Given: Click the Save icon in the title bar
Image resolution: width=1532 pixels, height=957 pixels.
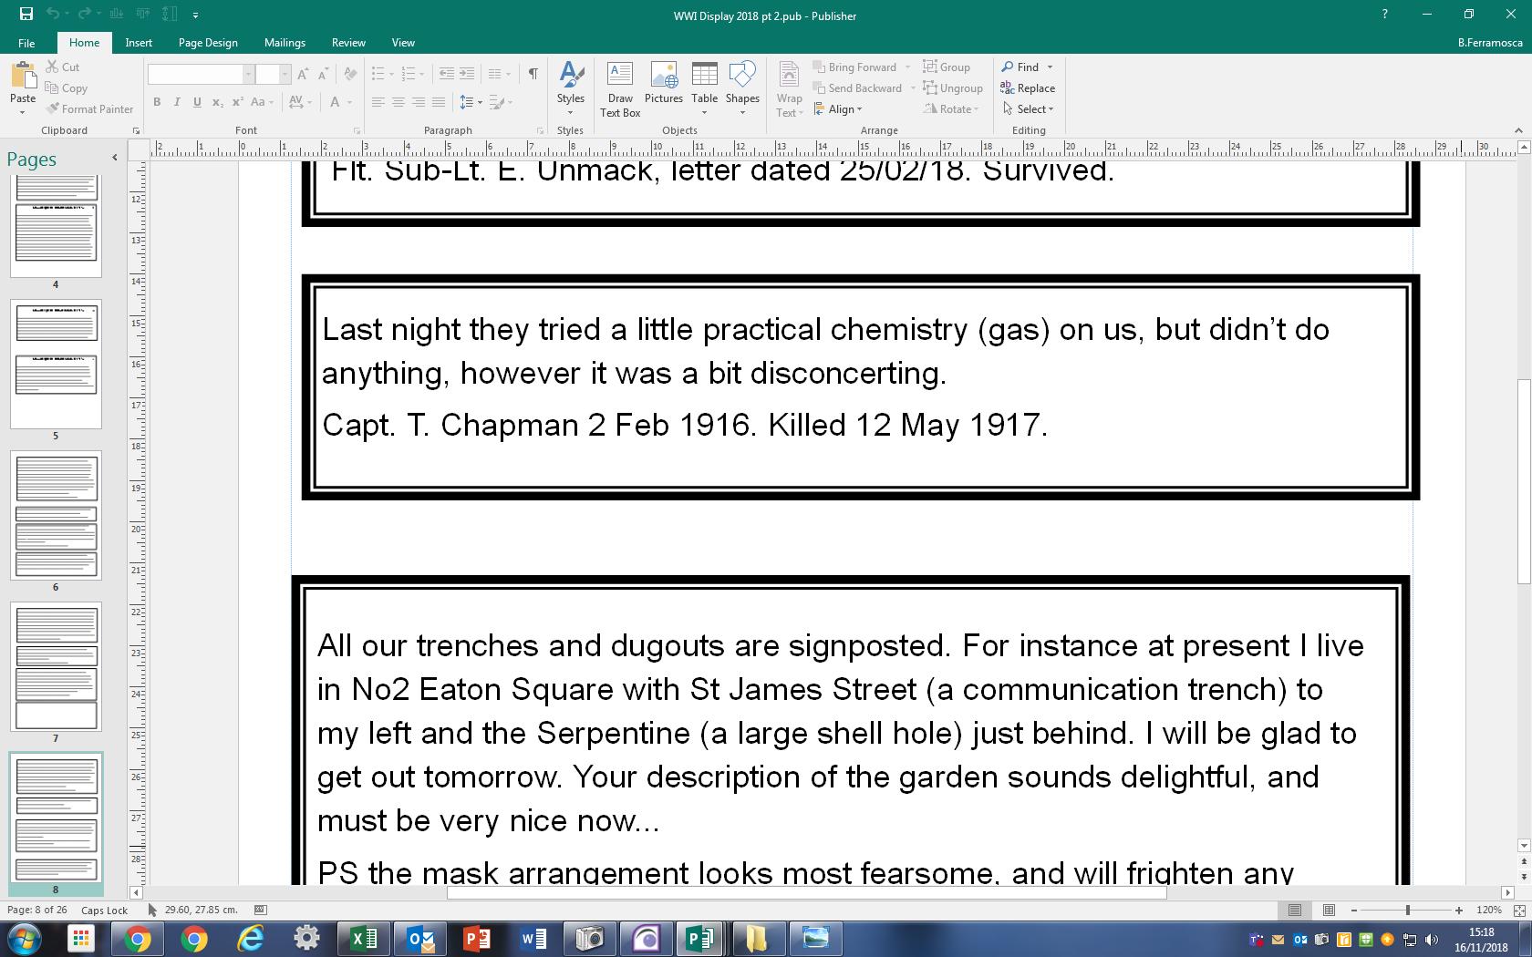Looking at the screenshot, I should 26,15.
